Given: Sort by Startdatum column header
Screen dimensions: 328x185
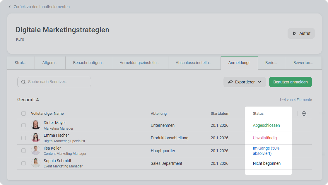Looking at the screenshot, I should 220,114.
